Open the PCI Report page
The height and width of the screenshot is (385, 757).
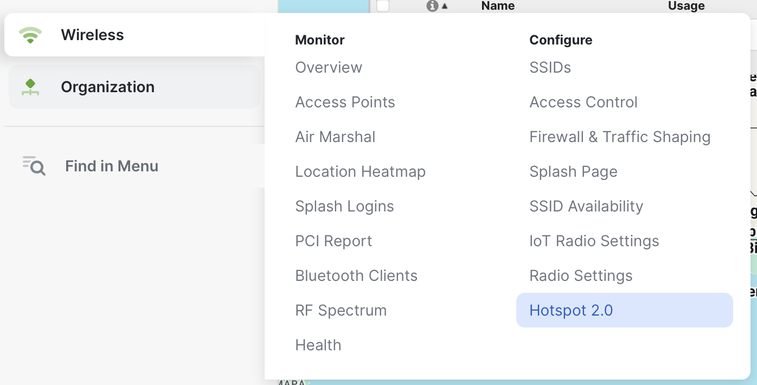(x=333, y=241)
